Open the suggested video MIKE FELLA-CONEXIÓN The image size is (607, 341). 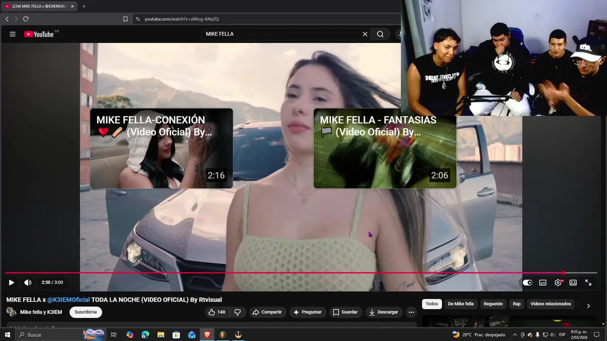click(161, 149)
